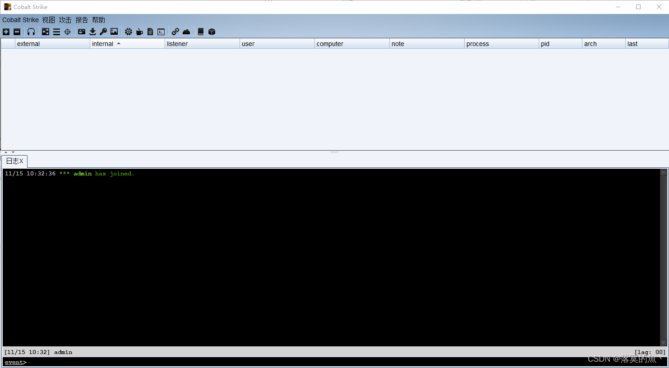Screen dimensions: 669x368
Task: Click the cloud manage web server icon
Action: tap(186, 32)
